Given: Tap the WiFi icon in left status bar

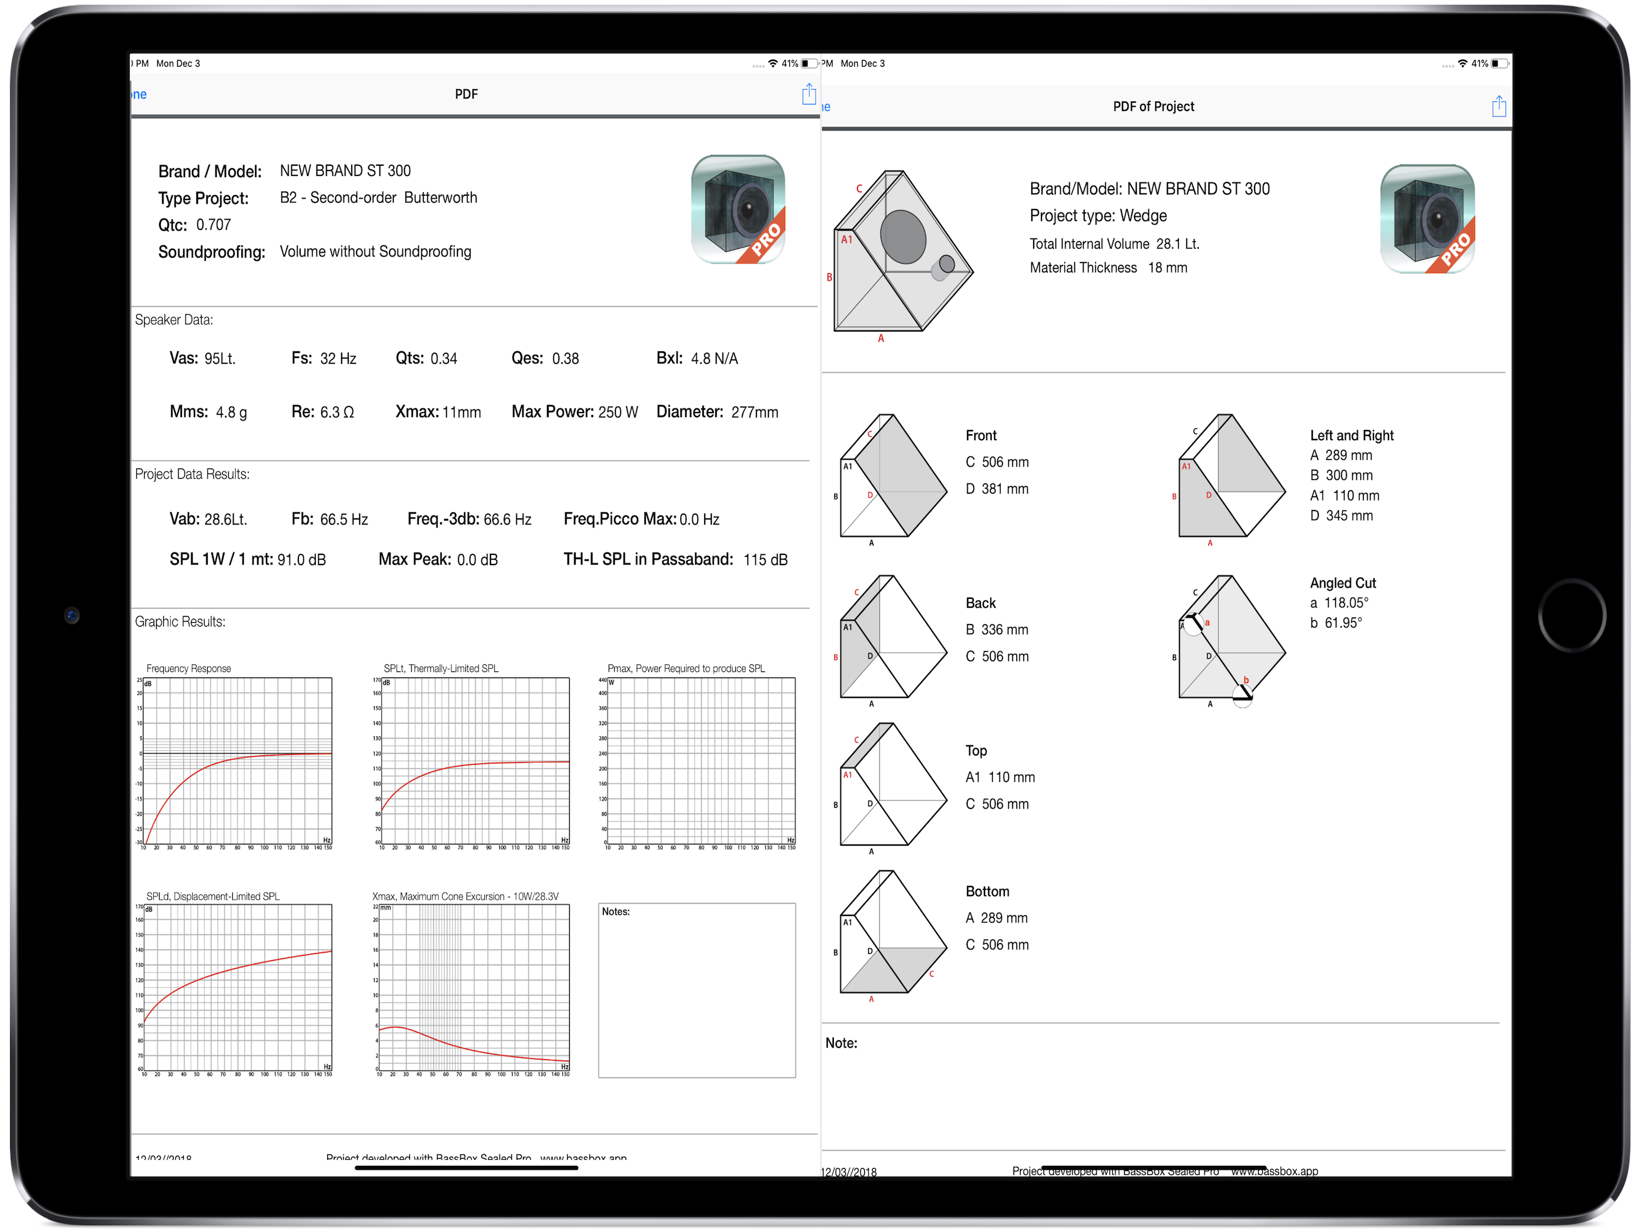Looking at the screenshot, I should click(x=773, y=64).
